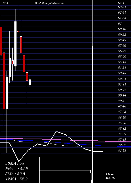Click the 51.81 price axis label

[x=122, y=84]
